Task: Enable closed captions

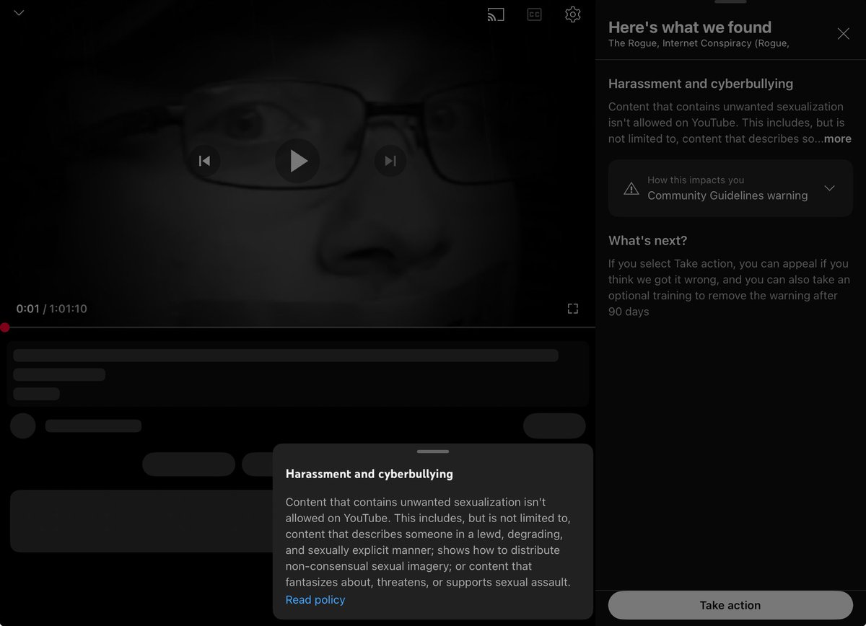Action: (x=534, y=14)
